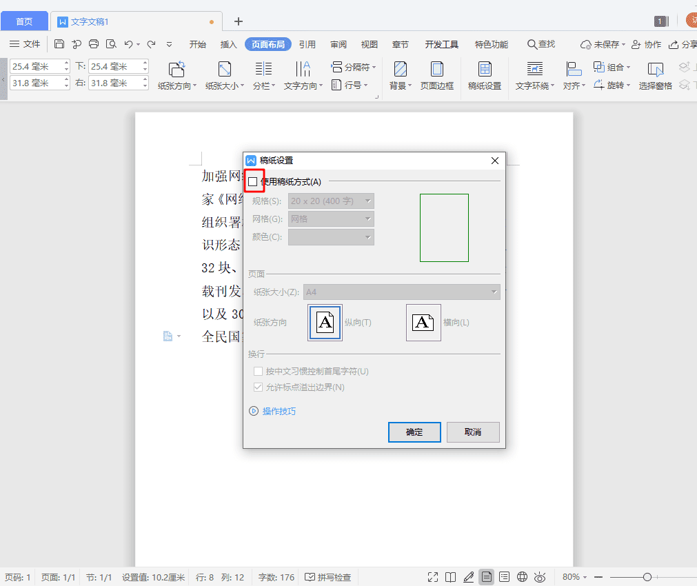This screenshot has width=697, height=586.
Task: Switch to 开发工具 ribbon tab
Action: 441,44
